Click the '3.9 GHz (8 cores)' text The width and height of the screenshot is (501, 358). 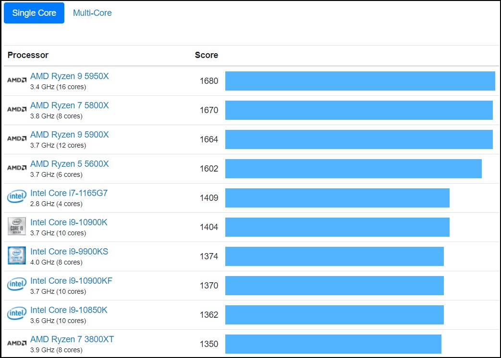56,350
